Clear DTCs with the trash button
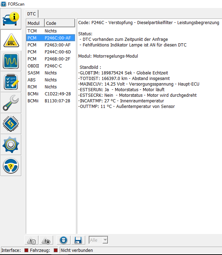222x255 pixels. pos(63,240)
